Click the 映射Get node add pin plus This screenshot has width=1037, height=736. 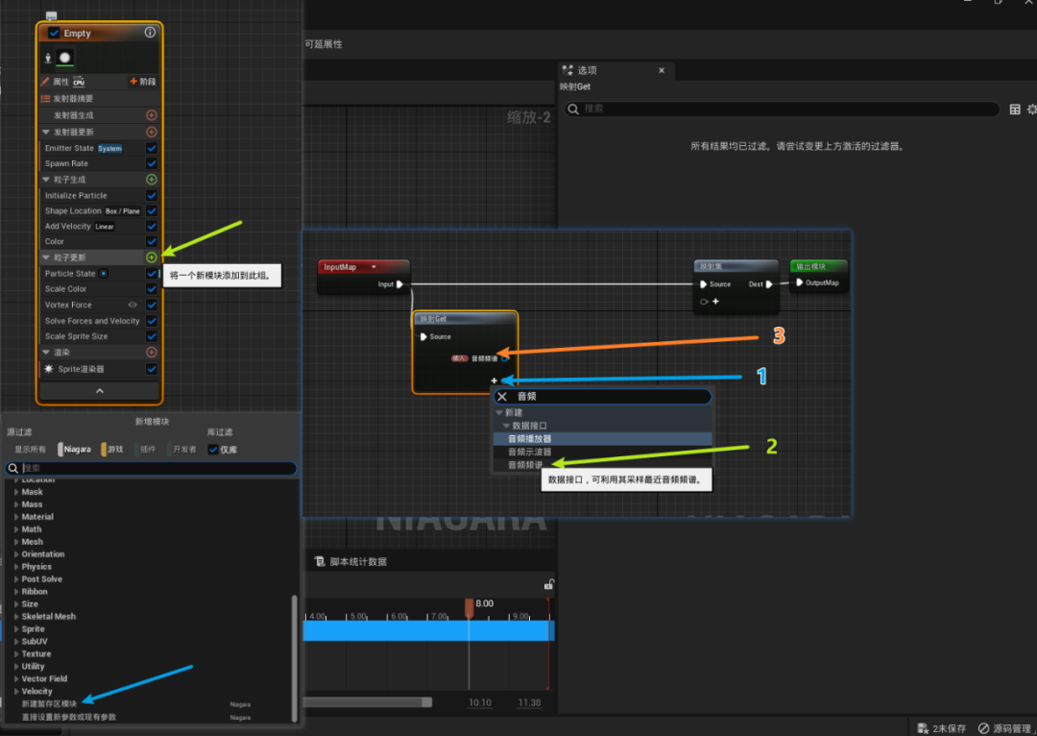click(x=494, y=380)
